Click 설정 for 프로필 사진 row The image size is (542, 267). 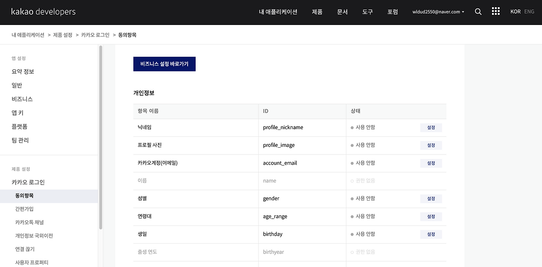tap(431, 145)
